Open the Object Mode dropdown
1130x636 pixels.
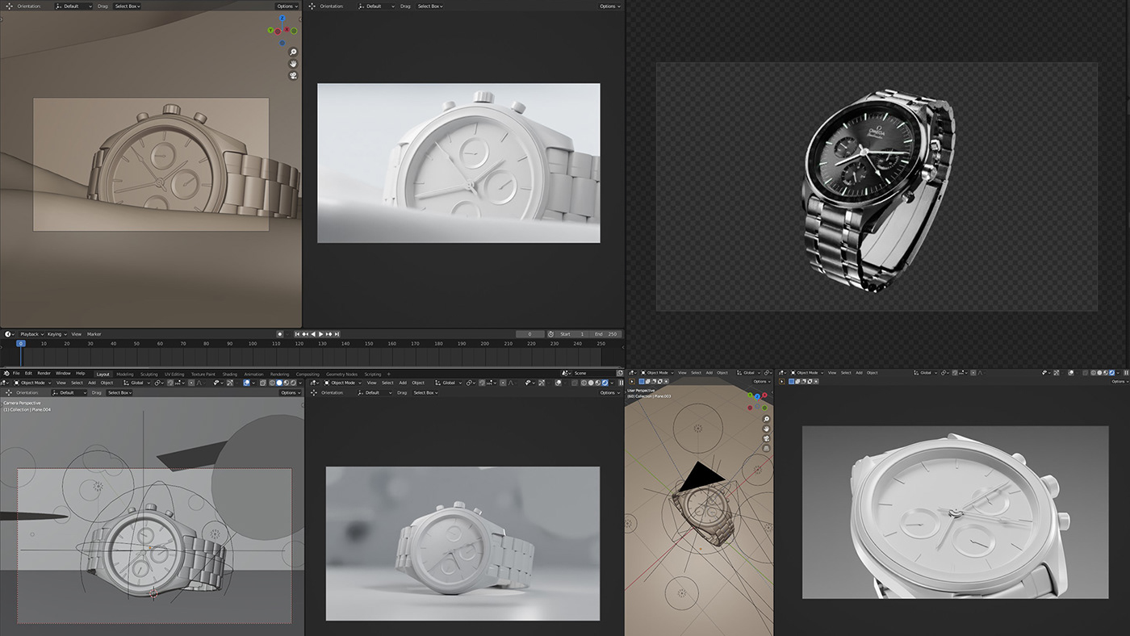coord(32,383)
